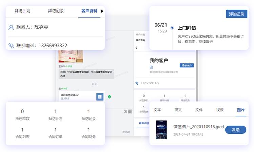Screen dimensions: 254x152
Task: Click the 成单客户 tag button
Action: [x=187, y=65]
